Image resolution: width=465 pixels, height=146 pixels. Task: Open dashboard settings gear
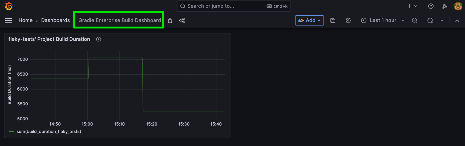[348, 20]
